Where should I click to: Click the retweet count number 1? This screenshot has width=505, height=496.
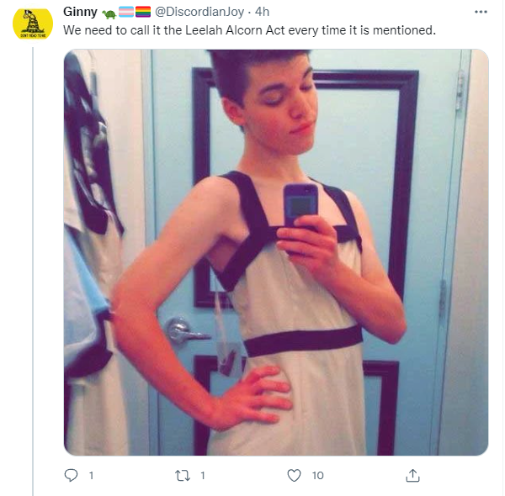tap(203, 476)
